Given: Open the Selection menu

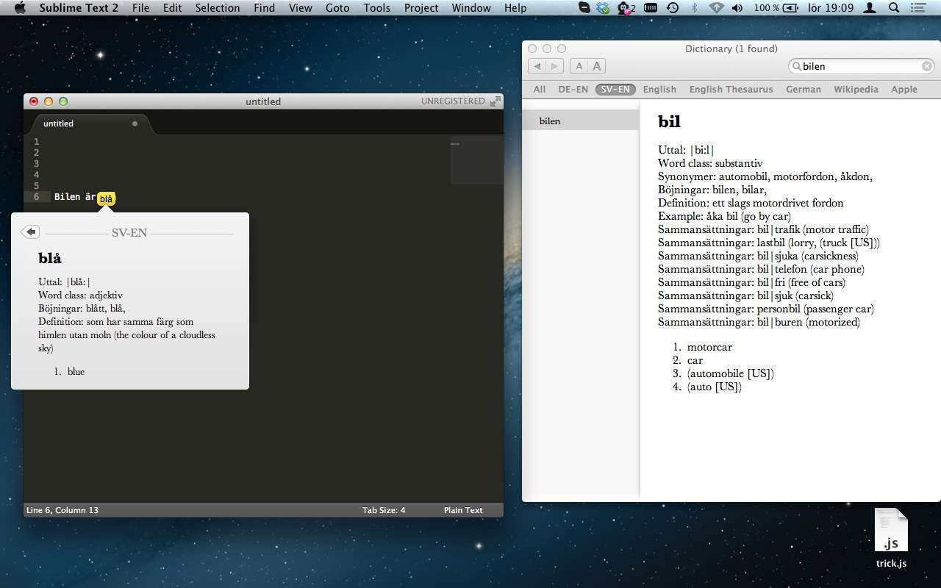Looking at the screenshot, I should 218,7.
